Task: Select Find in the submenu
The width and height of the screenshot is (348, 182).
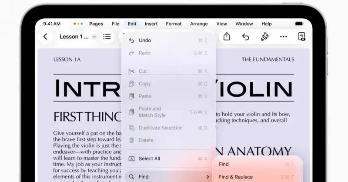Action: click(258, 164)
